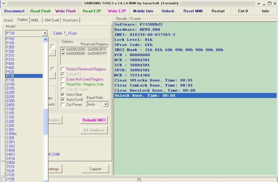Select model S100 from the list

tap(24, 109)
